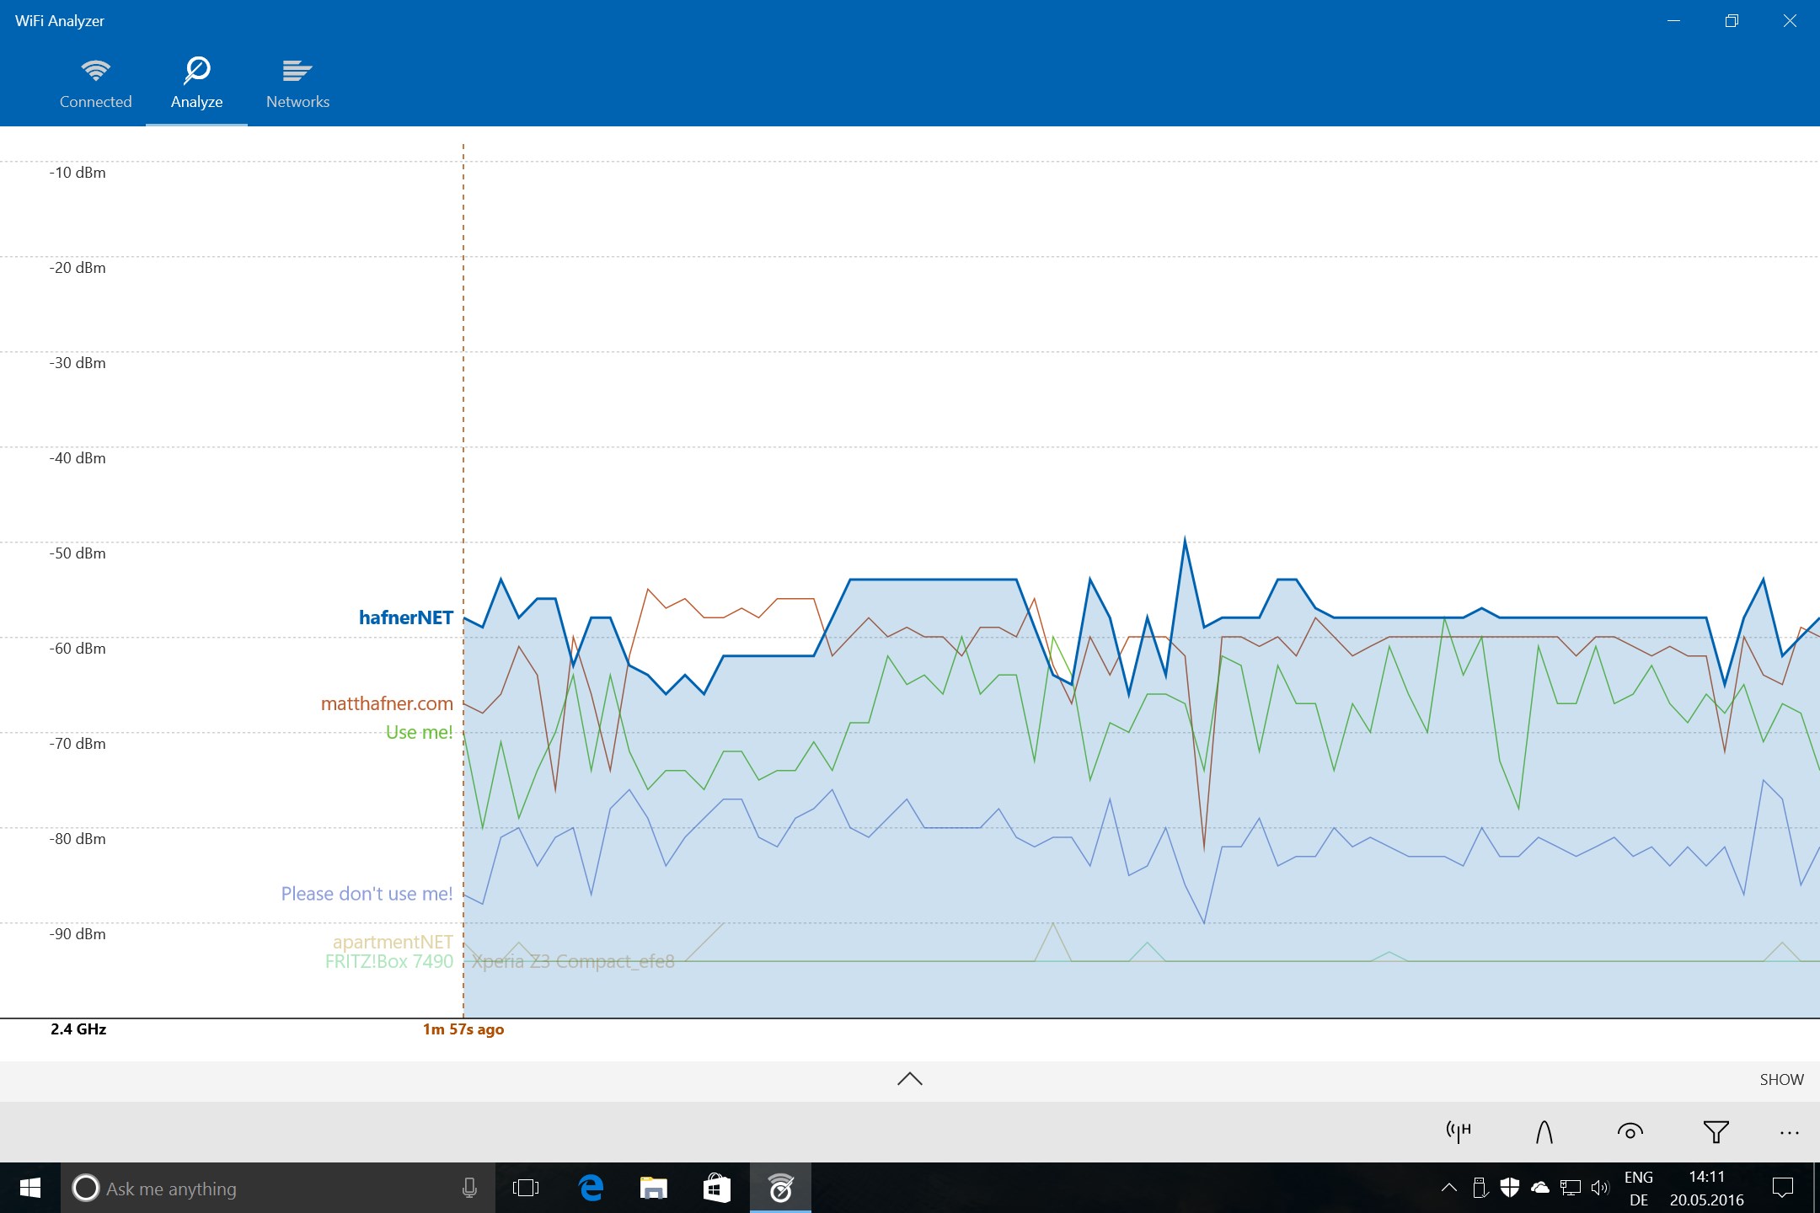Click the 1m 57s ago timeline marker
The width and height of the screenshot is (1820, 1213).
pyautogui.click(x=463, y=1029)
